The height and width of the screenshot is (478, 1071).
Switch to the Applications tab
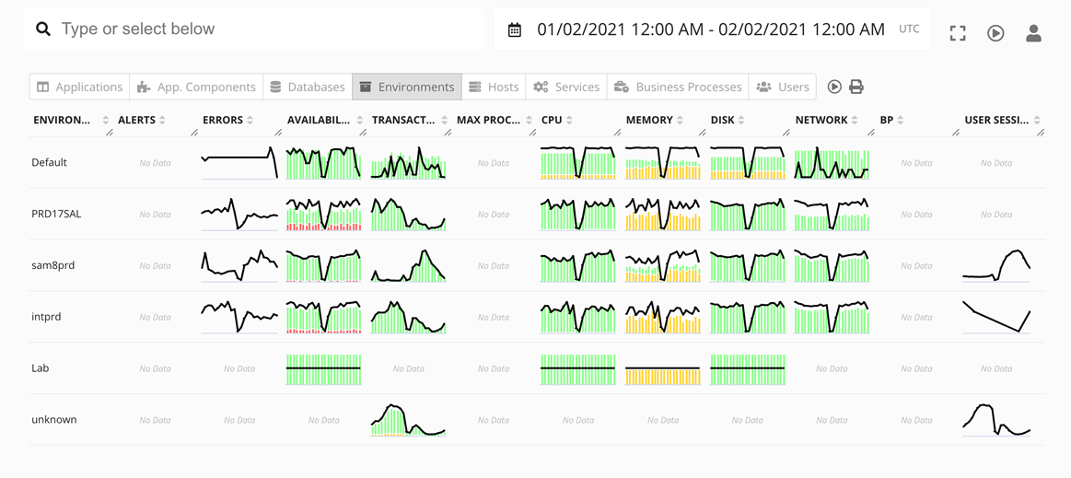(80, 87)
